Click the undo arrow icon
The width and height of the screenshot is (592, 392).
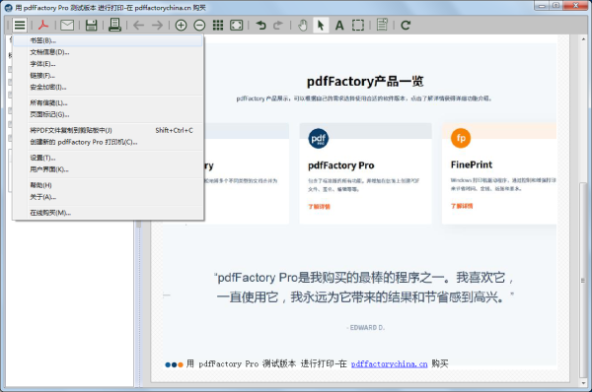pos(260,26)
